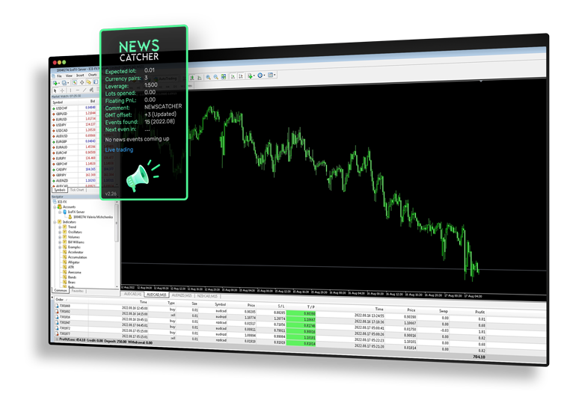
Task: Click the megaphone icon in News Catcher
Action: (140, 176)
